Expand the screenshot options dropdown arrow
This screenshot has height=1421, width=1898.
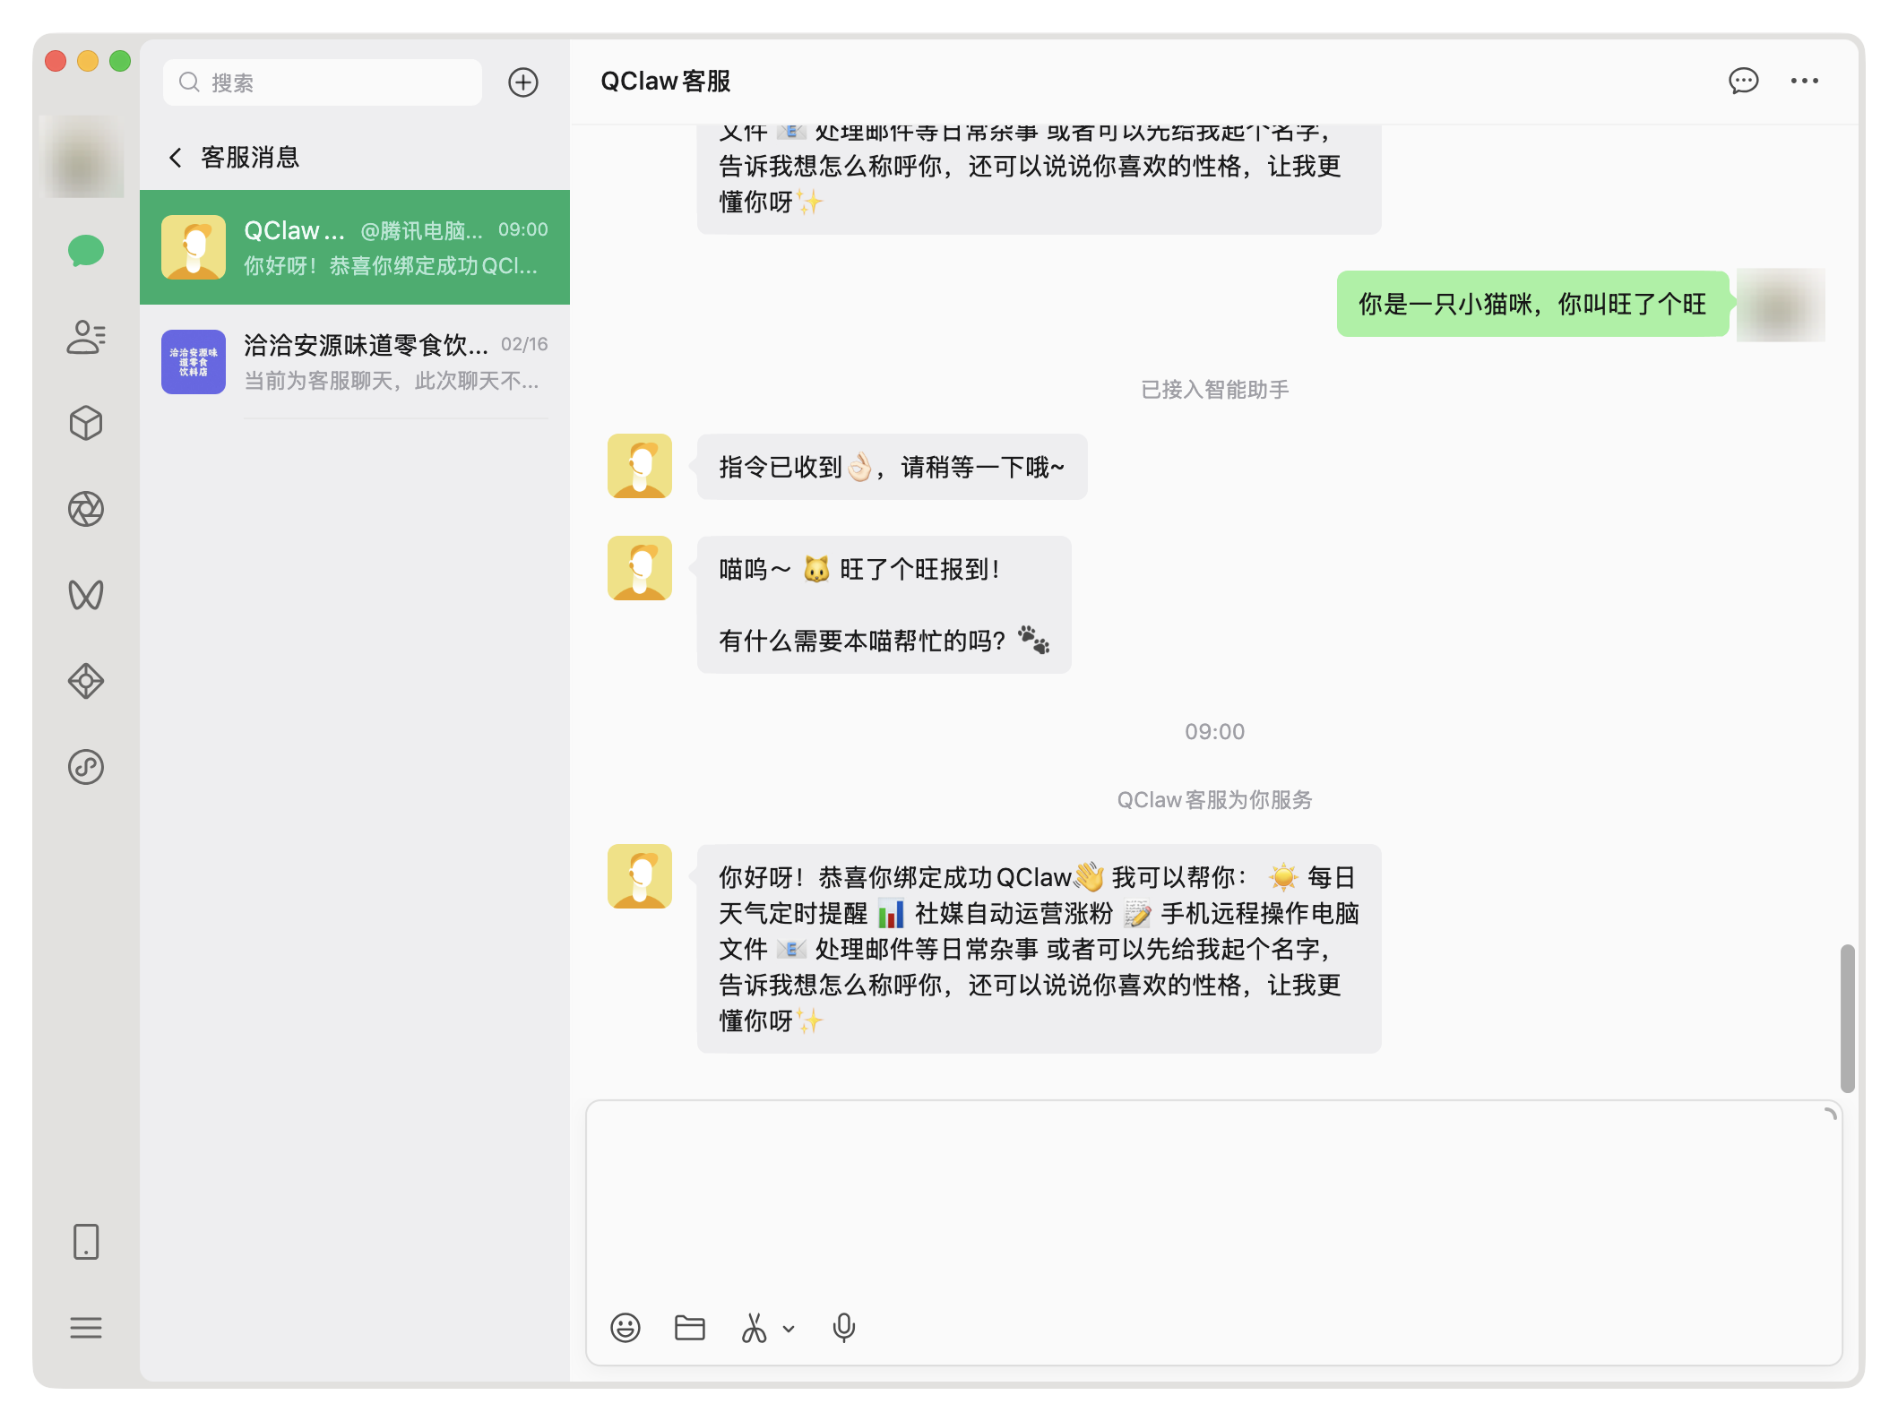point(787,1329)
